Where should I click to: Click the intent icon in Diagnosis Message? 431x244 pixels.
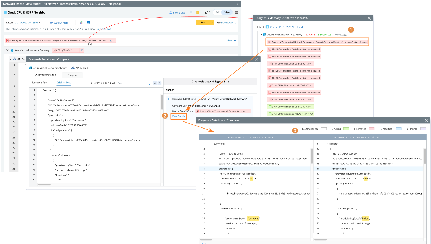[267, 27]
